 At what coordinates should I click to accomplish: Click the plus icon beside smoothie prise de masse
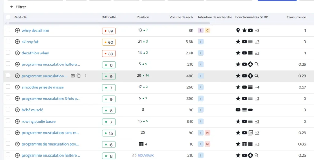pos(17,87)
